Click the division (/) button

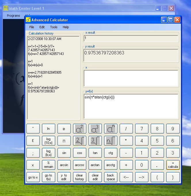pos(126,129)
